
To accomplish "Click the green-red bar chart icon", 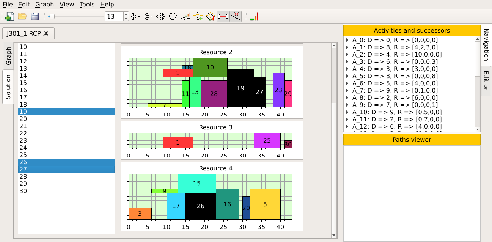I will point(254,16).
